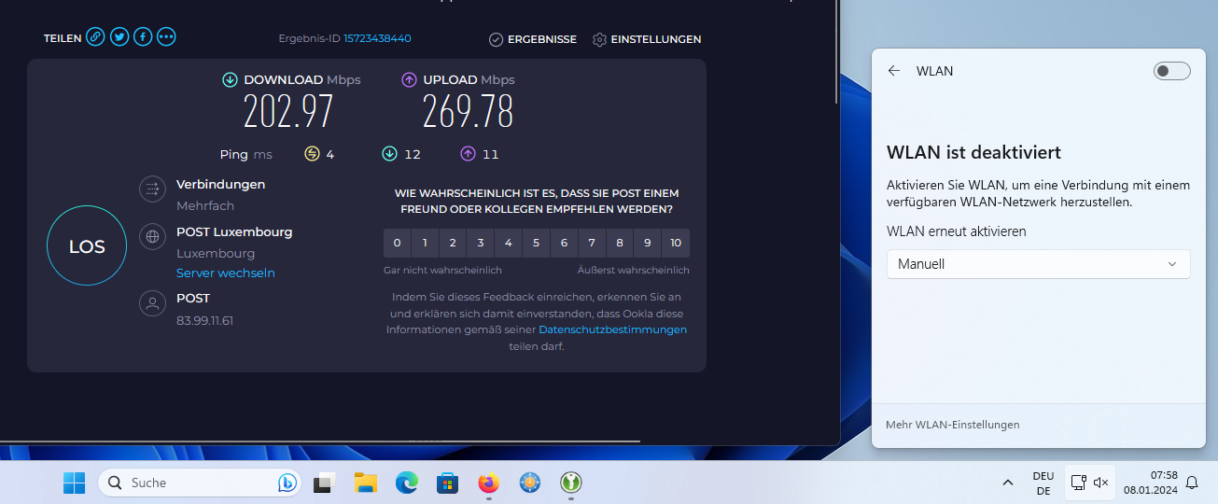
Task: Open more sharing options icon
Action: coord(167,37)
